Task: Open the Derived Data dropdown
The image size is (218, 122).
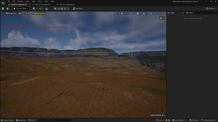Action: point(179,120)
